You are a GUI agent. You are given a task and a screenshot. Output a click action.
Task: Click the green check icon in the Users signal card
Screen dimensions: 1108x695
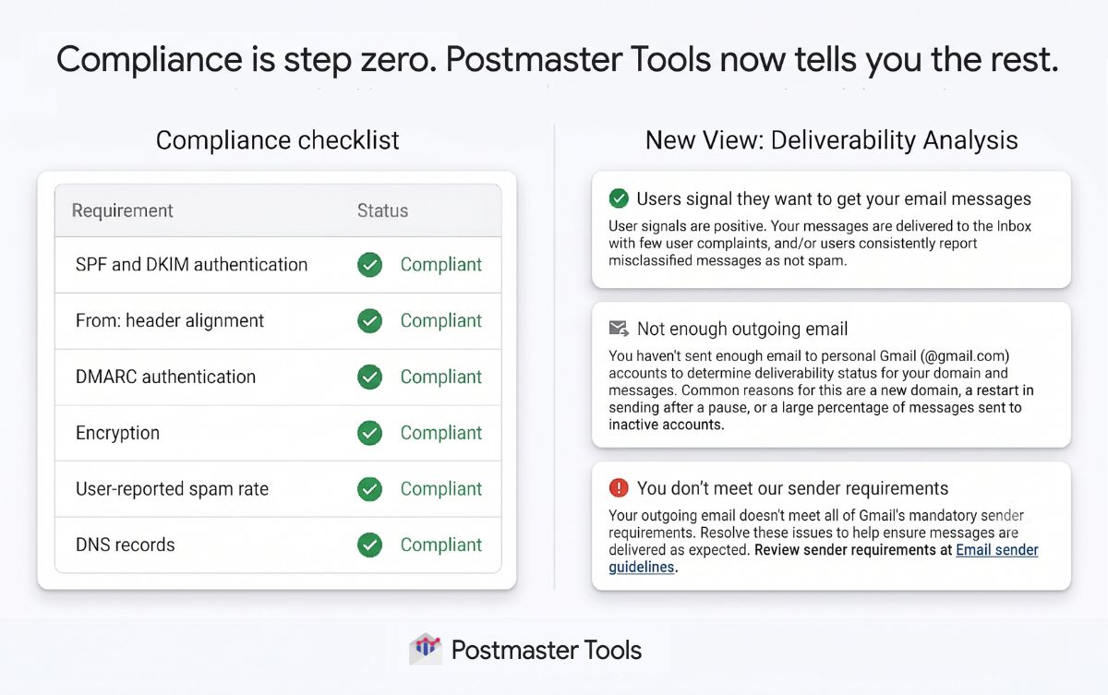[x=619, y=198]
